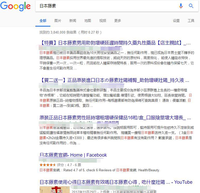Click the search box containing 日本藤素

(117, 6)
